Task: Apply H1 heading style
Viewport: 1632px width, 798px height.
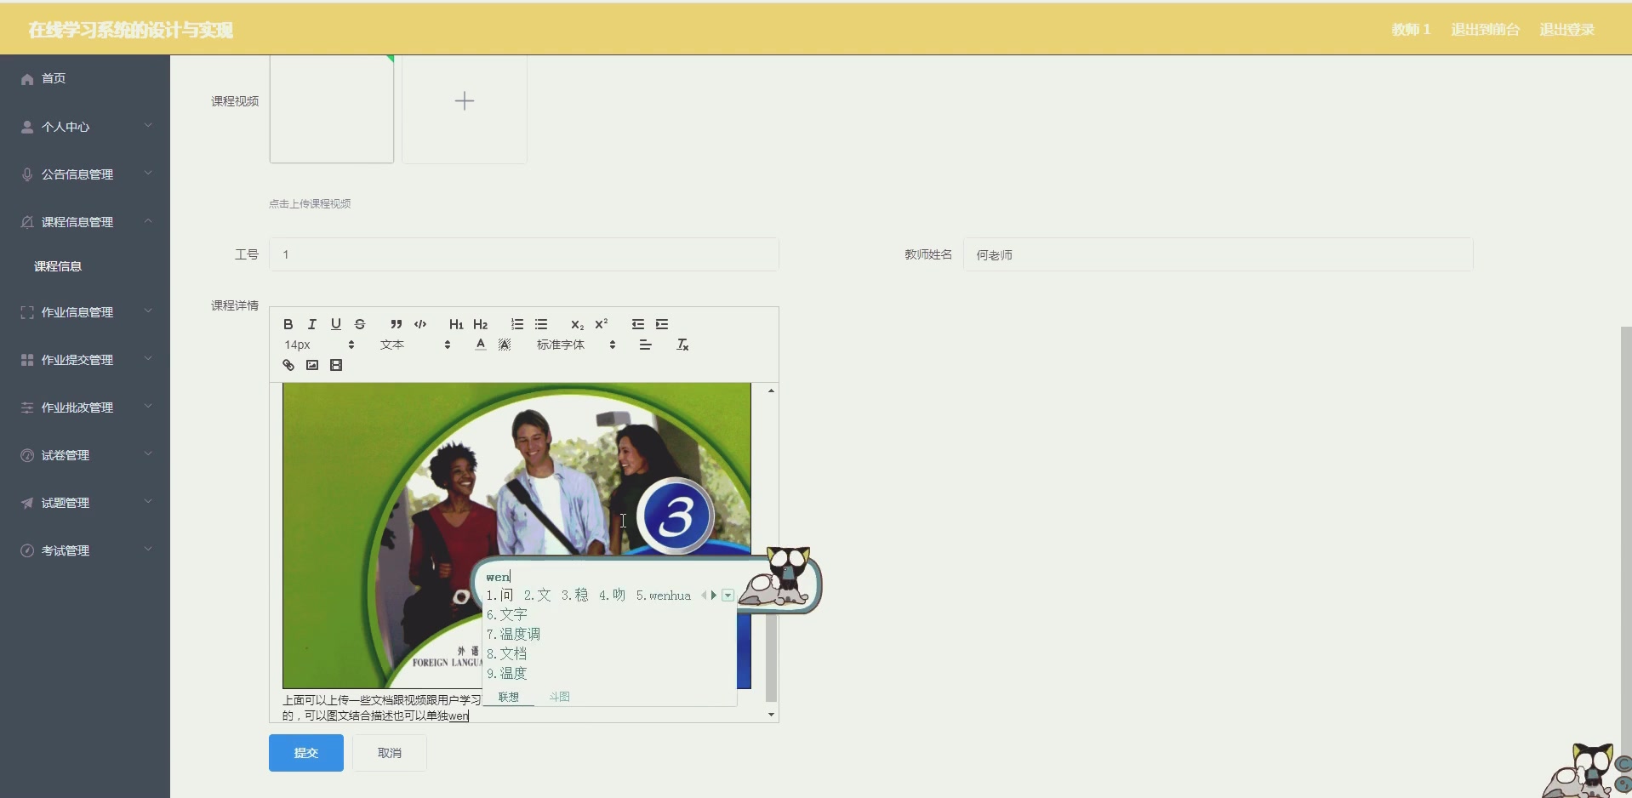Action: [456, 324]
